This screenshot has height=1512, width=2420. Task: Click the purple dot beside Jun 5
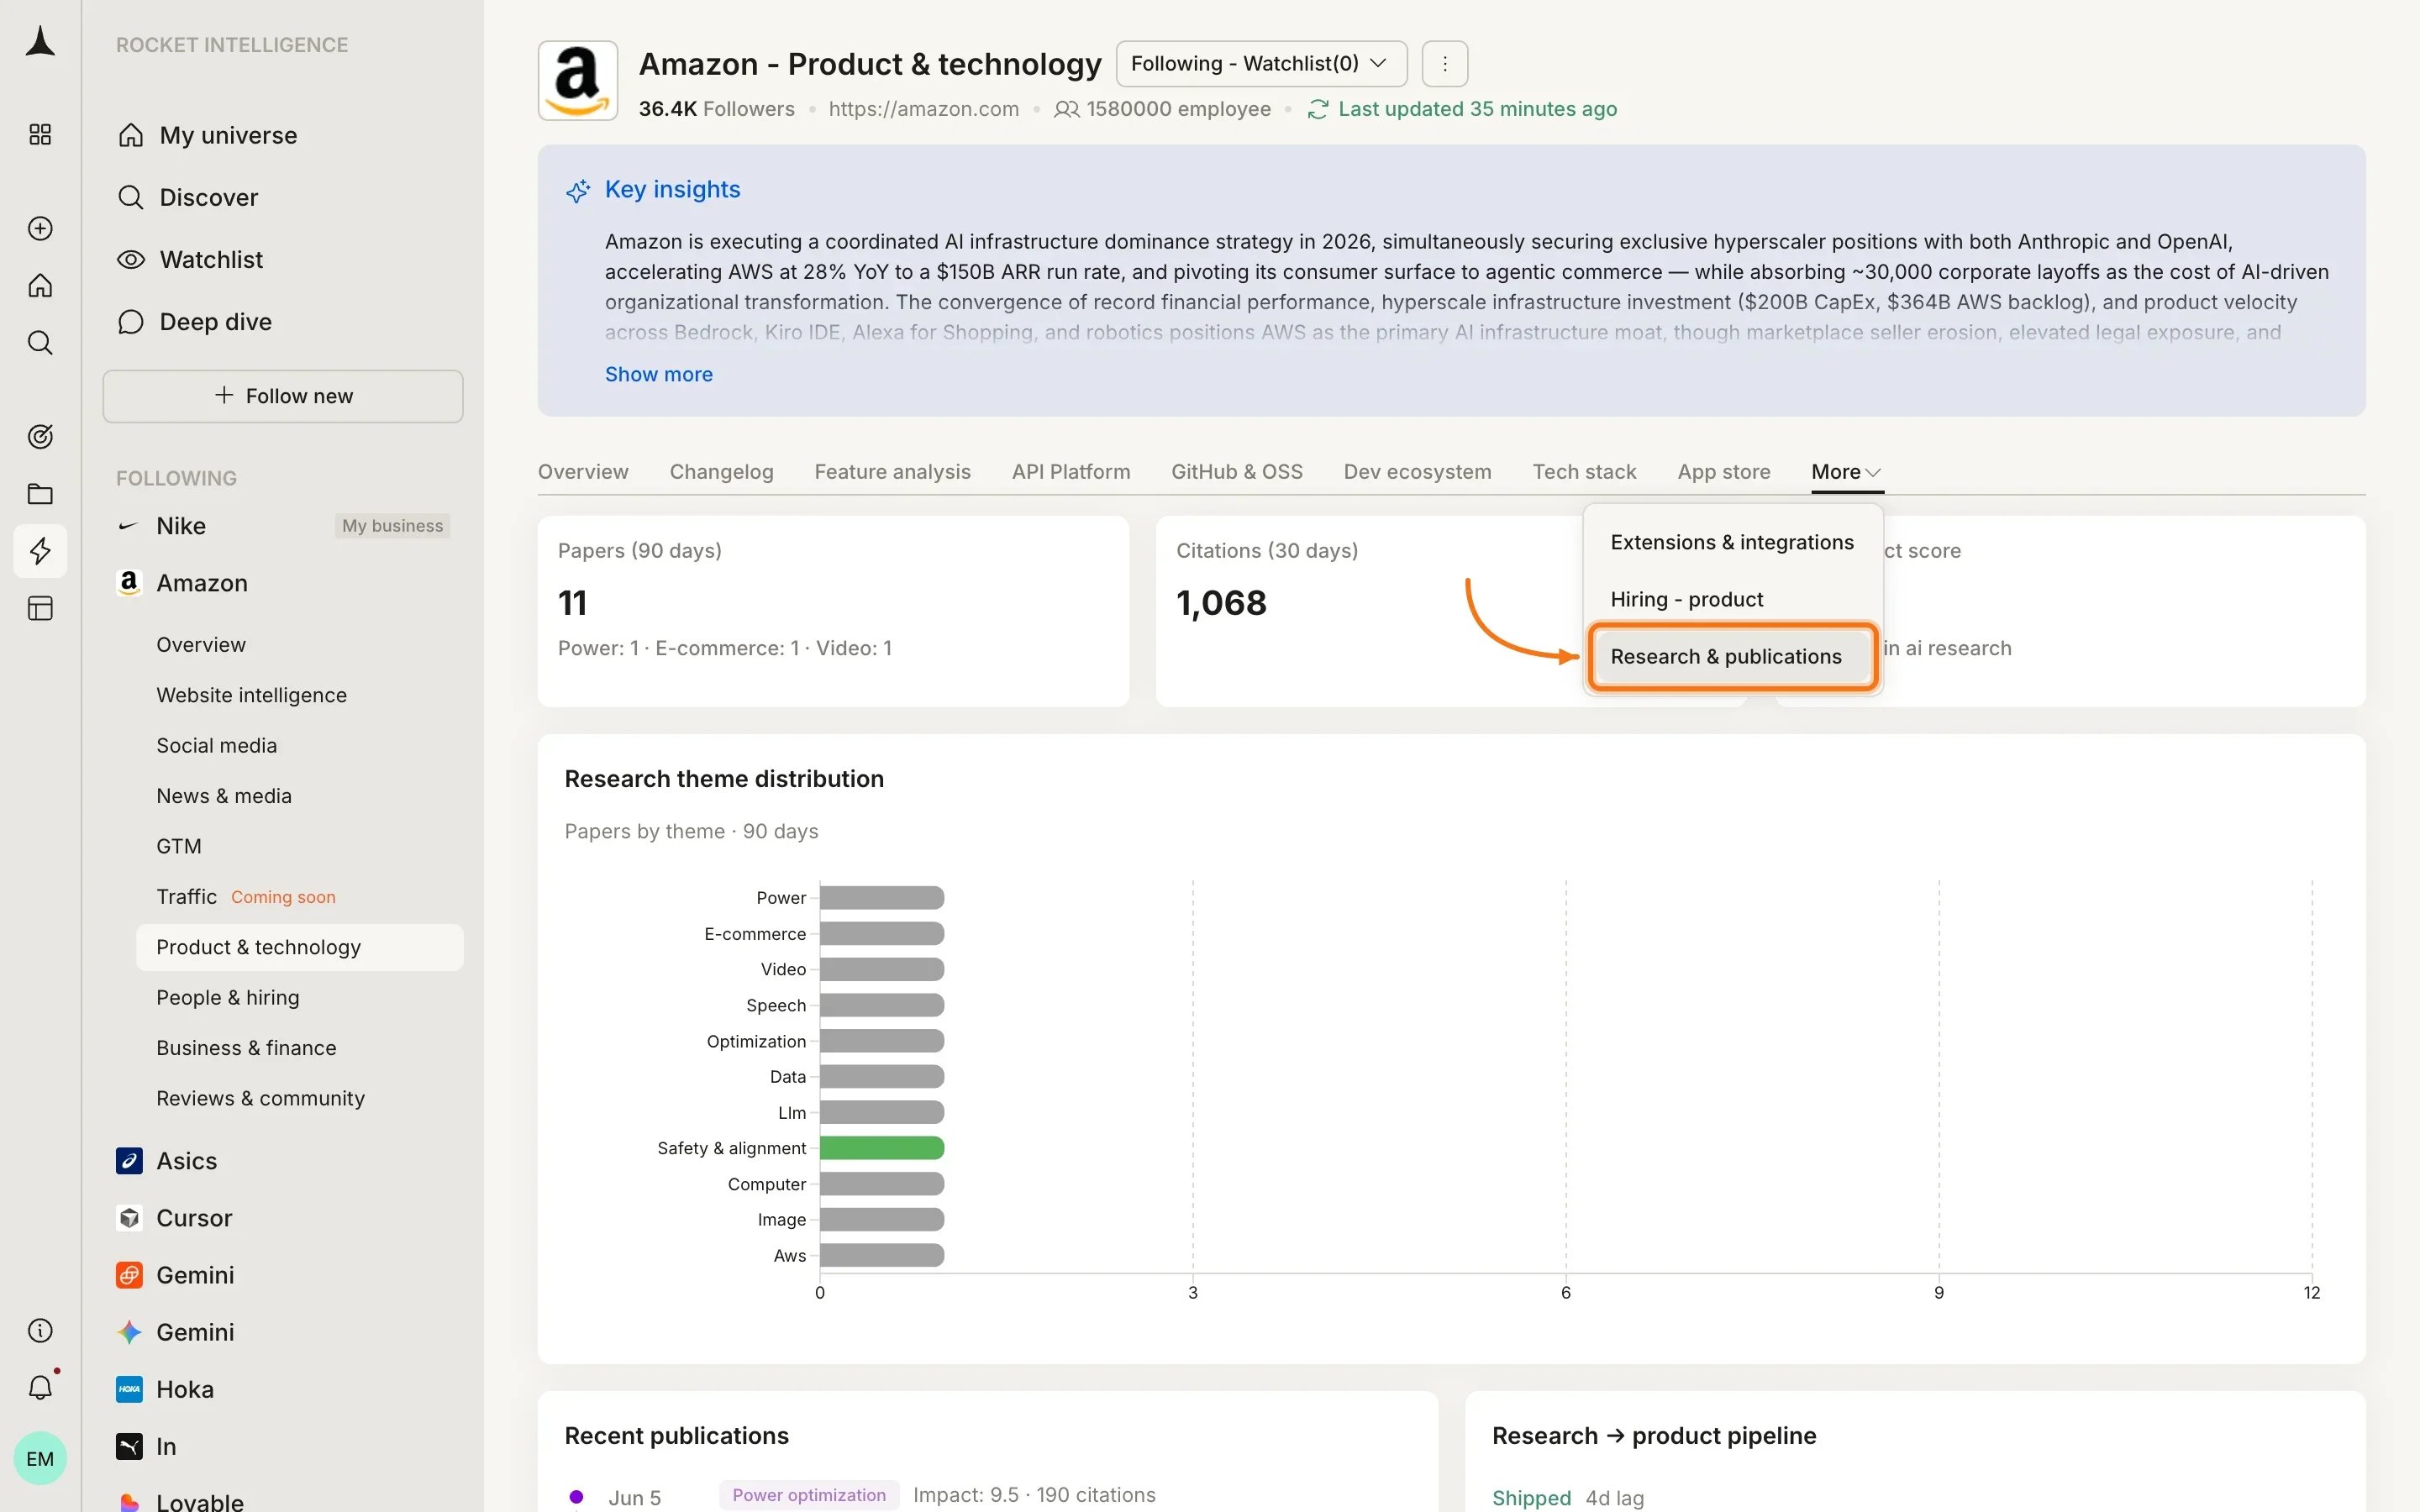576,1497
